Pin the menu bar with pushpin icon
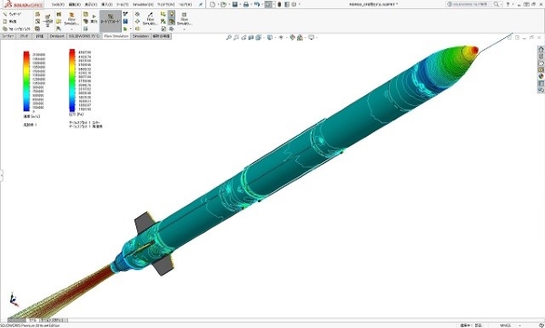Image resolution: width=545 pixels, height=328 pixels. pyautogui.click(x=201, y=5)
